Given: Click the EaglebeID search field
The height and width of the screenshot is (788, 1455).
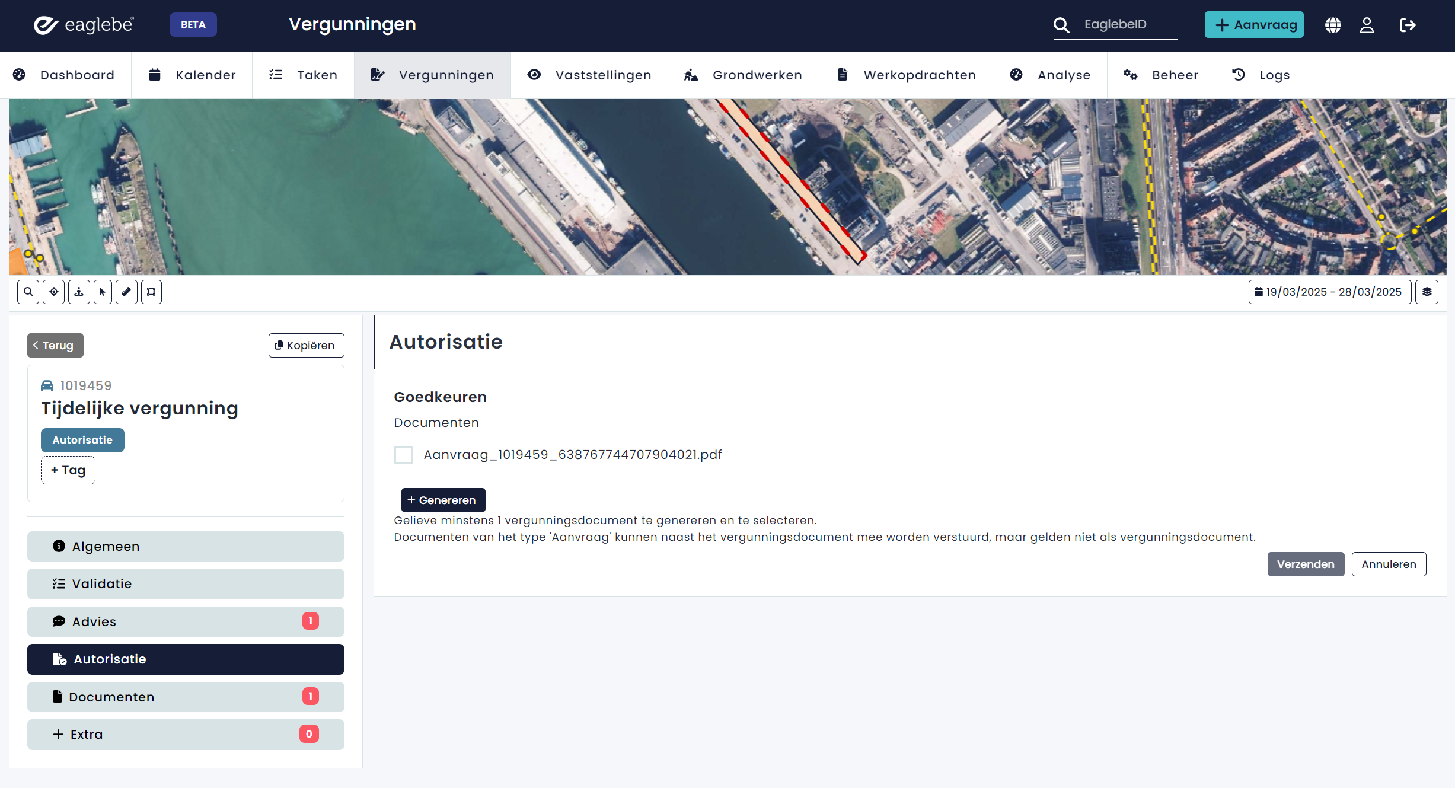Looking at the screenshot, I should 1127,25.
